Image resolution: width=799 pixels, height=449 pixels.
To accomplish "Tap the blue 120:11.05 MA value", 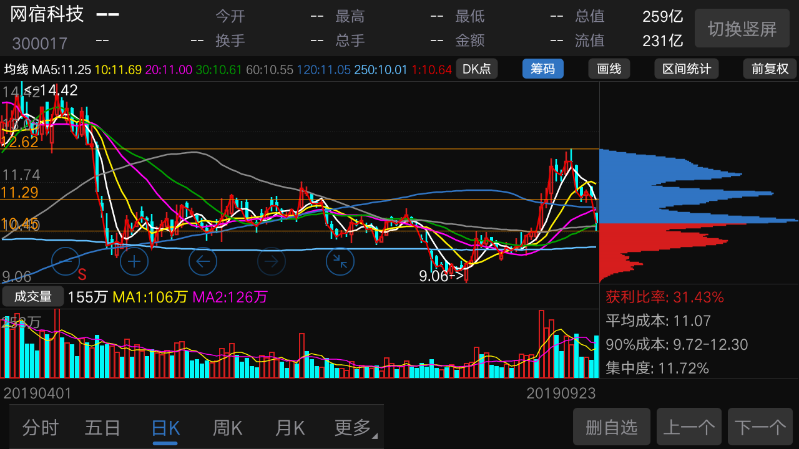I will click(323, 69).
